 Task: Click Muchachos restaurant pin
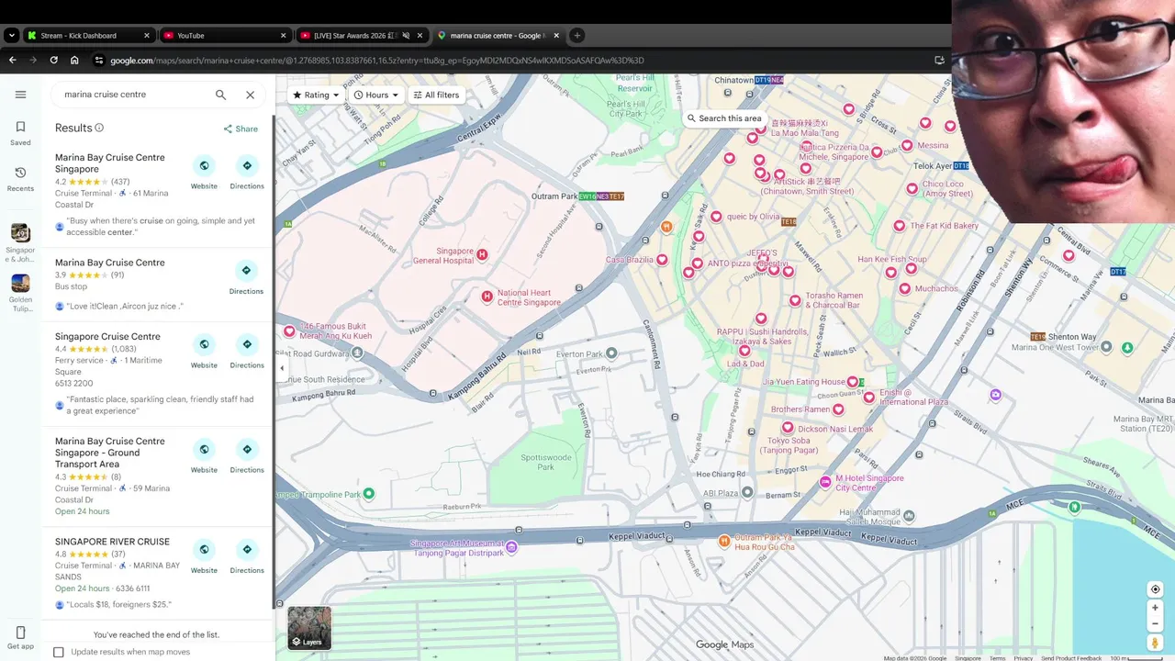[x=904, y=288]
